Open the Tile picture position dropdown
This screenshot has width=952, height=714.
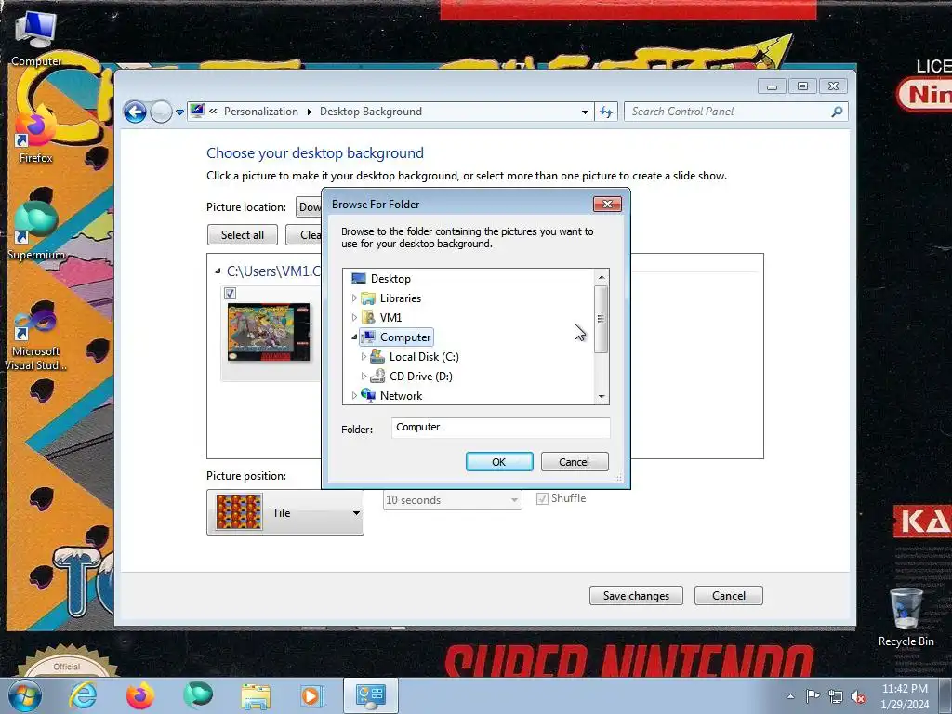[x=285, y=513]
